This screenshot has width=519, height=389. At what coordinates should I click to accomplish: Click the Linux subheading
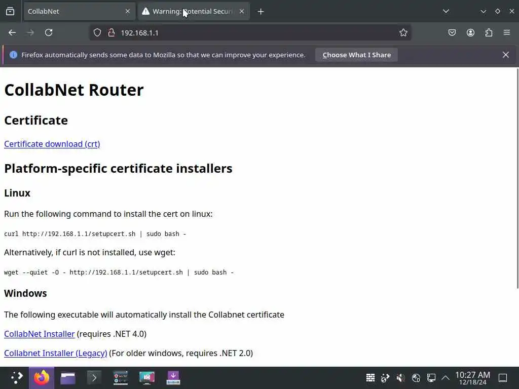pyautogui.click(x=17, y=193)
